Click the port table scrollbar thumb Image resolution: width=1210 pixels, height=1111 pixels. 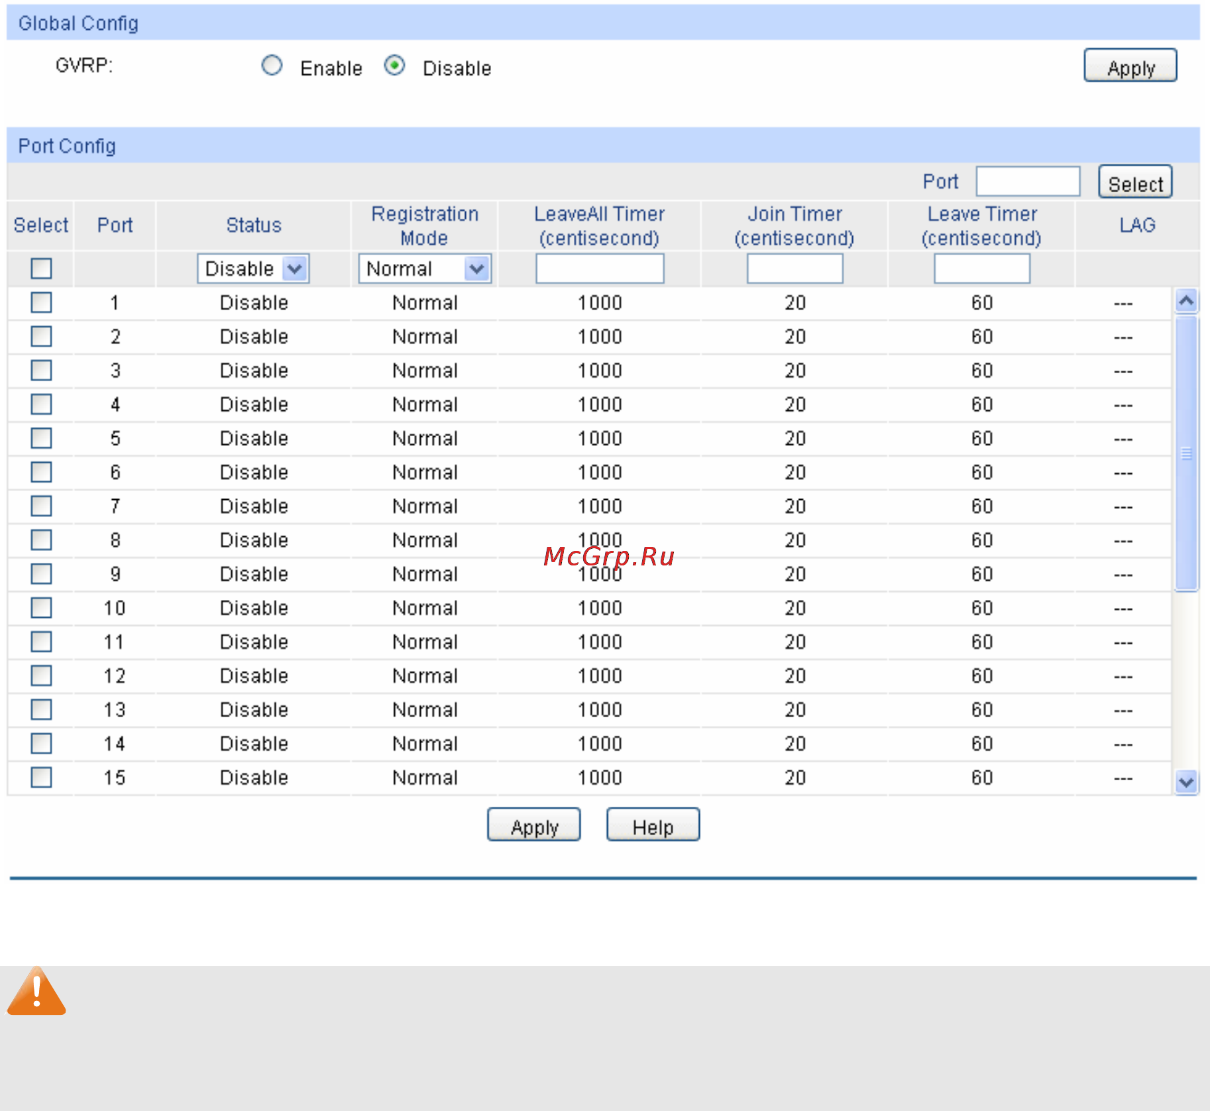[1186, 453]
